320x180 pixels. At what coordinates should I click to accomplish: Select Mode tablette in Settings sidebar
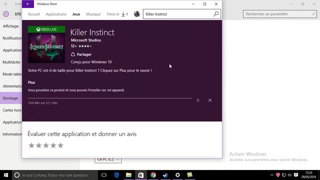coord(11,74)
